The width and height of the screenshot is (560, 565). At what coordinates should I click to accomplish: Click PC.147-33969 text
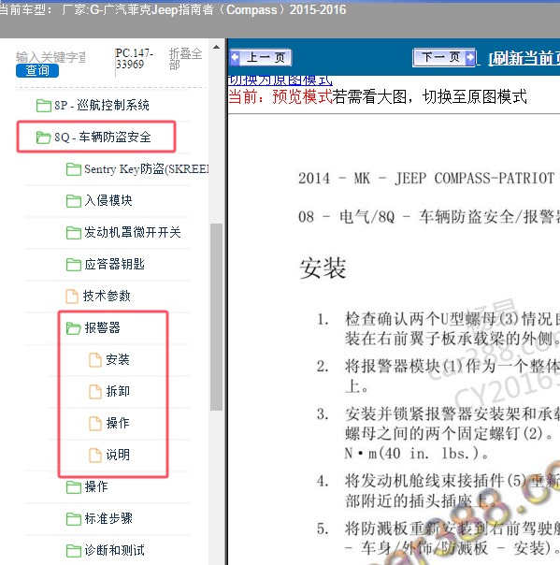134,59
